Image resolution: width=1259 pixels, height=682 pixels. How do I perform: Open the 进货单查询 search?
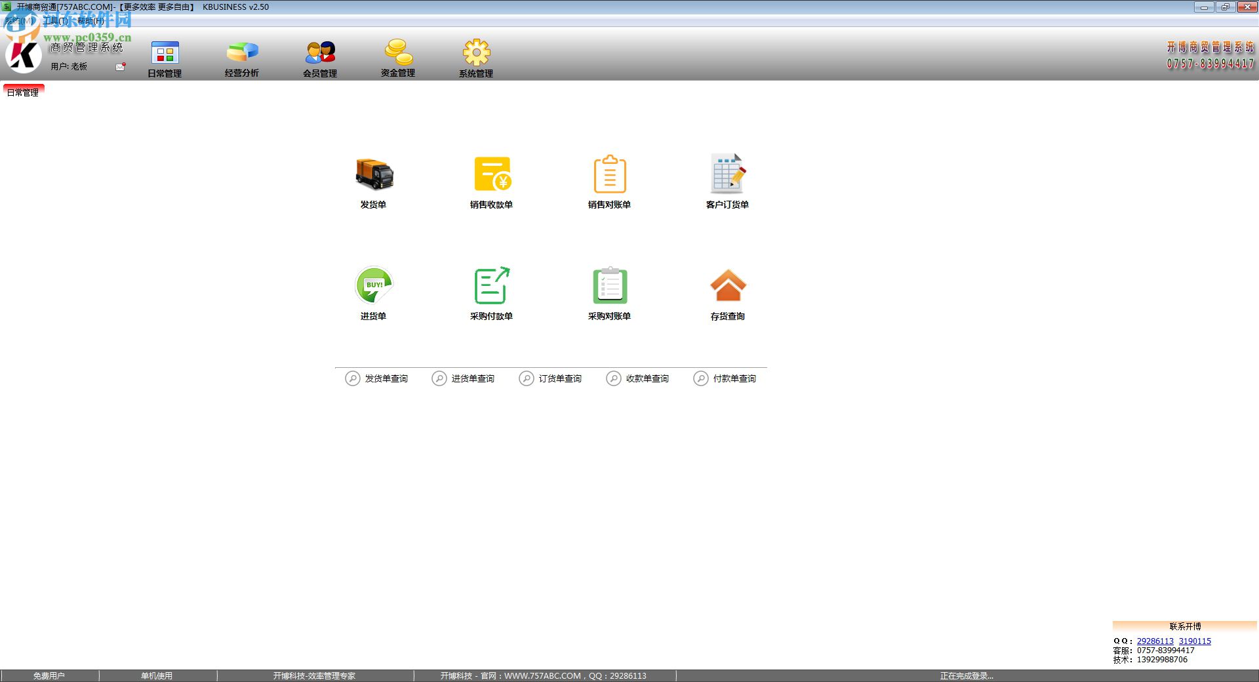pyautogui.click(x=463, y=378)
